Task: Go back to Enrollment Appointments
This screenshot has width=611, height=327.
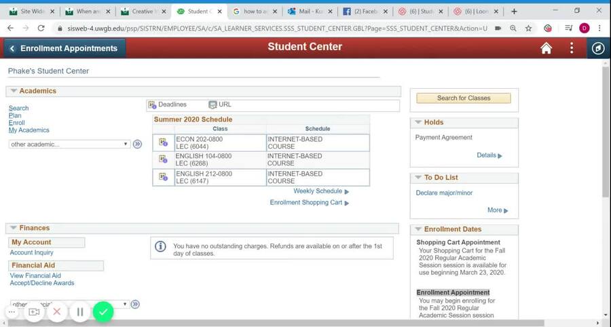Action: [64, 49]
